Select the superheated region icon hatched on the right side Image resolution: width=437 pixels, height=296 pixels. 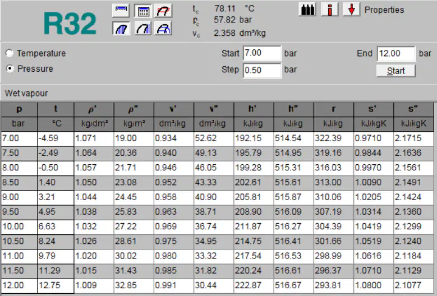pos(142,29)
